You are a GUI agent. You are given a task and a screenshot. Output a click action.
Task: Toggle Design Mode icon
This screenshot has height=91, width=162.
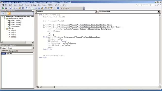(x=42, y=8)
